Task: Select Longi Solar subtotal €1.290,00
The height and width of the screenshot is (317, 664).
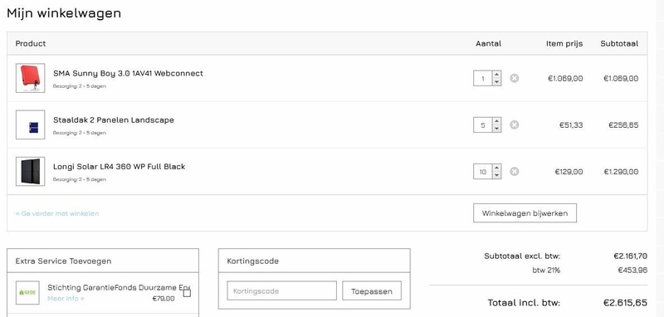Action: [621, 172]
